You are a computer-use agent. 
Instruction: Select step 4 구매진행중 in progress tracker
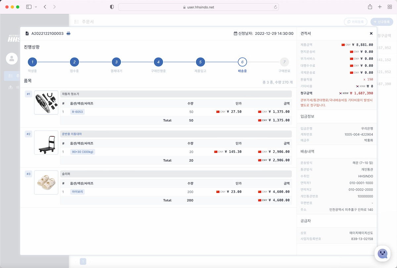(158, 62)
